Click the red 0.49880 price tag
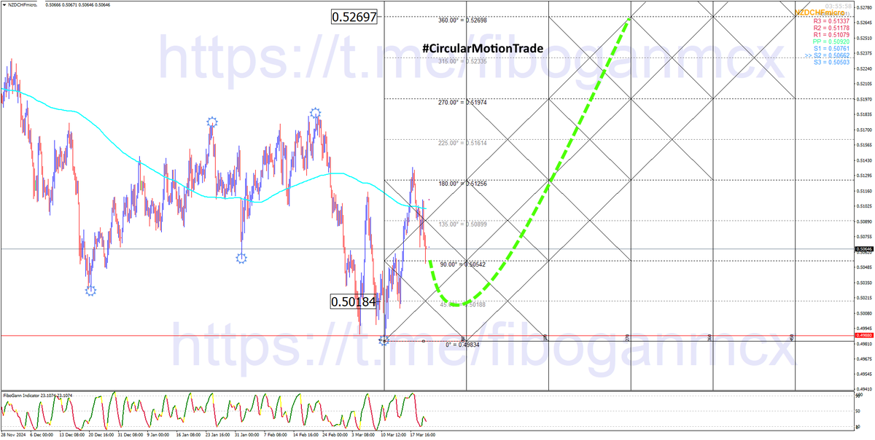The width and height of the screenshot is (875, 440). pyautogui.click(x=863, y=336)
